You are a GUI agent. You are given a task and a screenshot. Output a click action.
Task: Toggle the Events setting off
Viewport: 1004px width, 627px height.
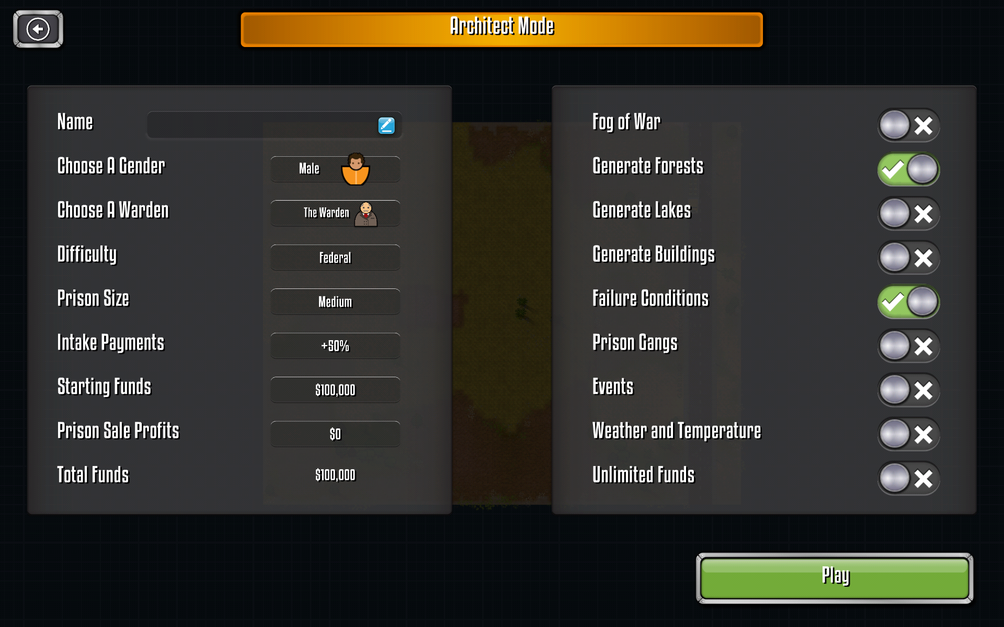point(905,389)
